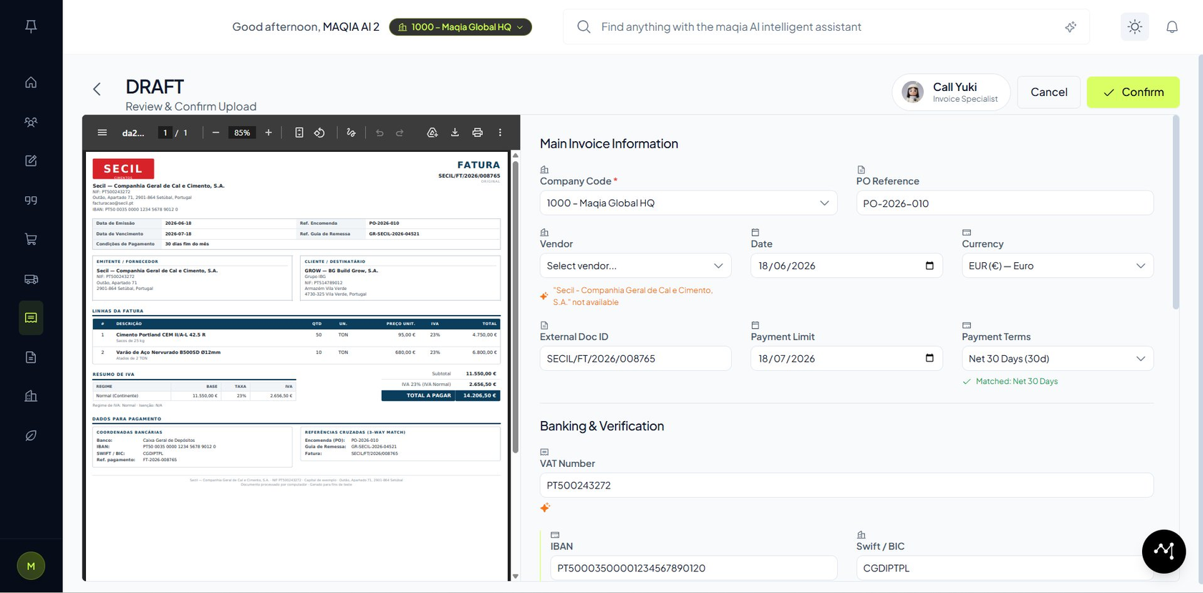Click the sparkle icon under VAT Number
The width and height of the screenshot is (1203, 593).
(x=545, y=508)
